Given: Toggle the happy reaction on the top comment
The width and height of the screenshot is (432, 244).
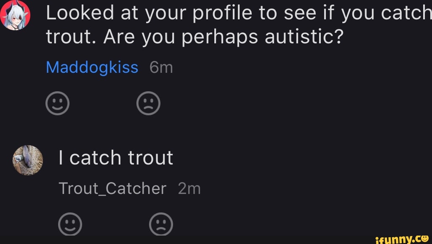Looking at the screenshot, I should (x=58, y=103).
